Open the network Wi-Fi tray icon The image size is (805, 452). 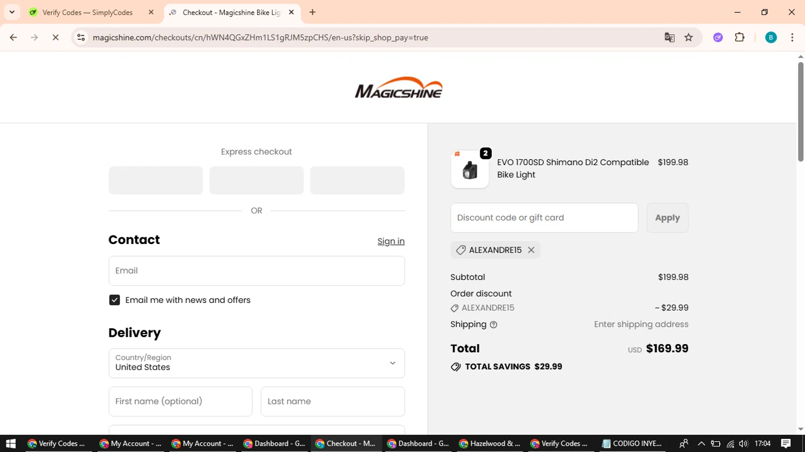(730, 443)
